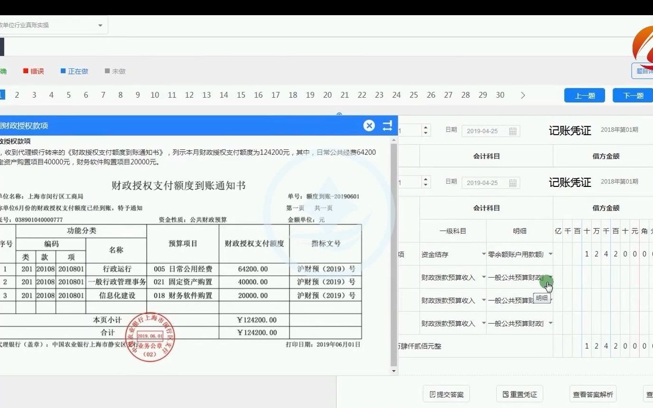Click the lower voucher's 记账凭证 heading
Screen dimensions: 653x408
(x=570, y=183)
